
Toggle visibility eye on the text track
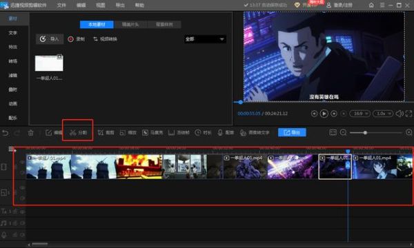(x=23, y=211)
